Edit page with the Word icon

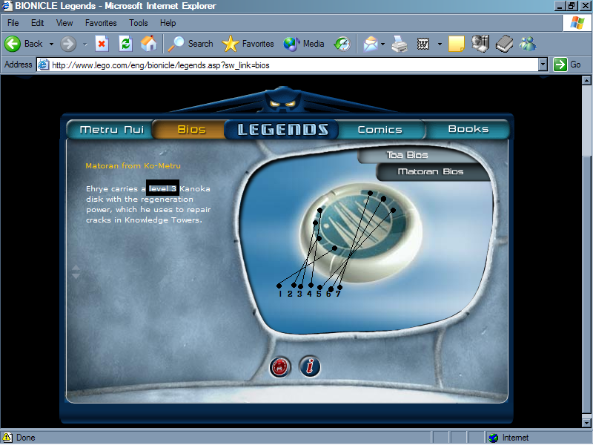click(x=423, y=44)
